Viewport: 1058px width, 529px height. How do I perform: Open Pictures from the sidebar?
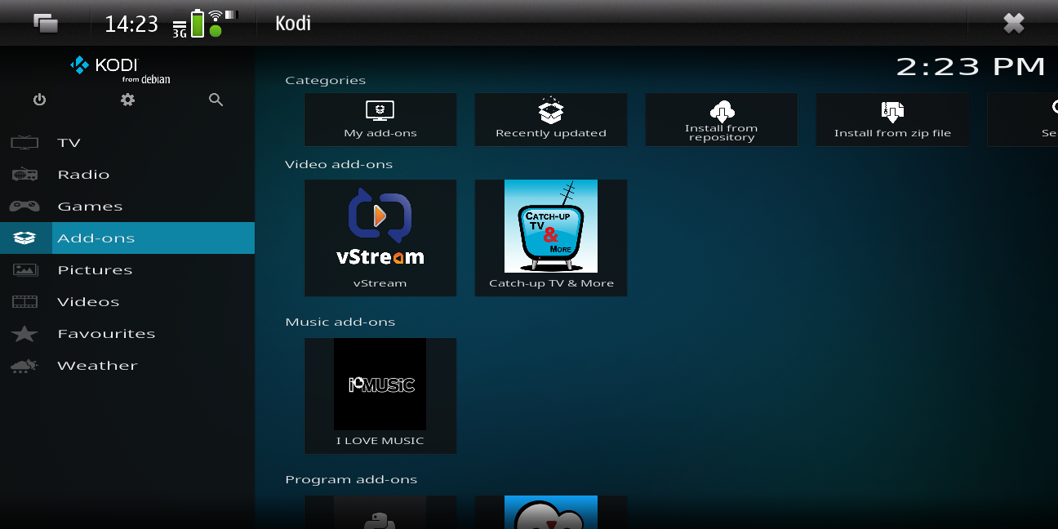(127, 270)
